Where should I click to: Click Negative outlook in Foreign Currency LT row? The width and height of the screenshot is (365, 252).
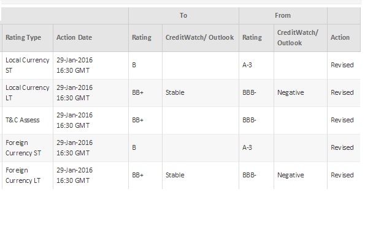coord(291,175)
